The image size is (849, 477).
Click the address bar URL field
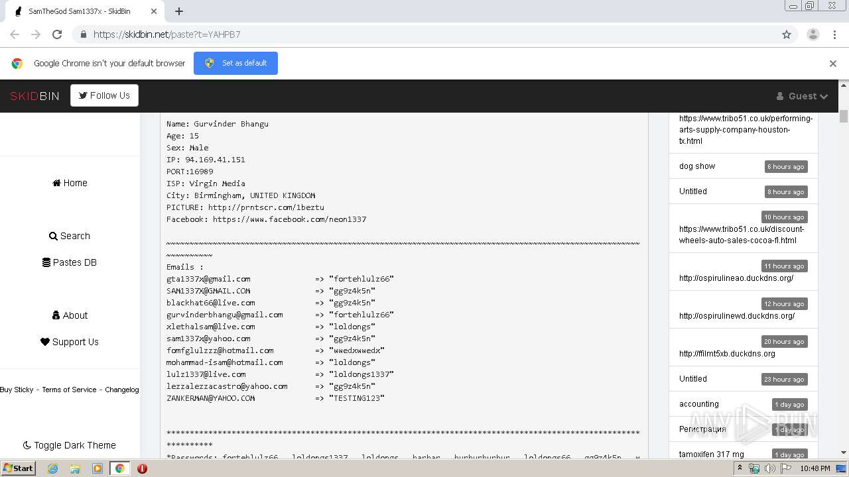pos(424,34)
